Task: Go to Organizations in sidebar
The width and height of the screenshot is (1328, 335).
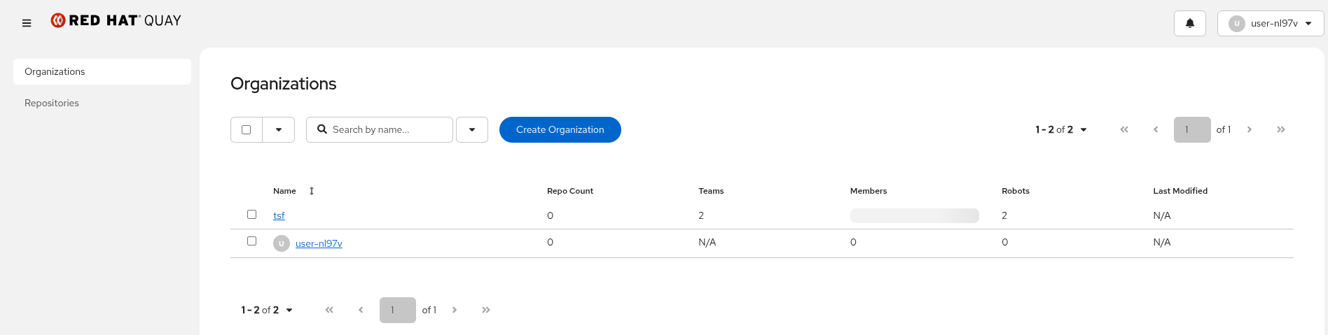Action: [x=102, y=71]
